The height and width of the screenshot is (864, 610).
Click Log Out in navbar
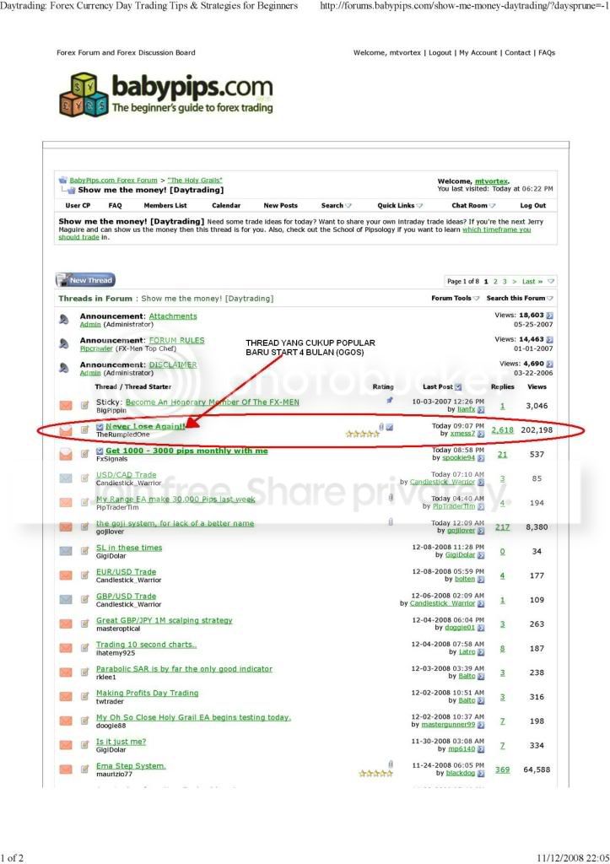tap(533, 206)
